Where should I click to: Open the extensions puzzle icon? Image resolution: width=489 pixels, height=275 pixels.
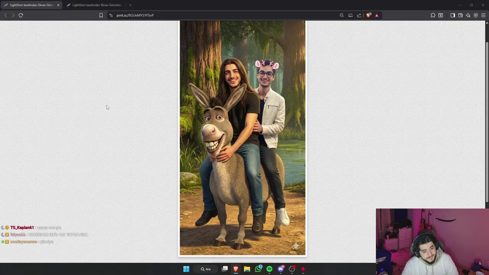click(433, 15)
